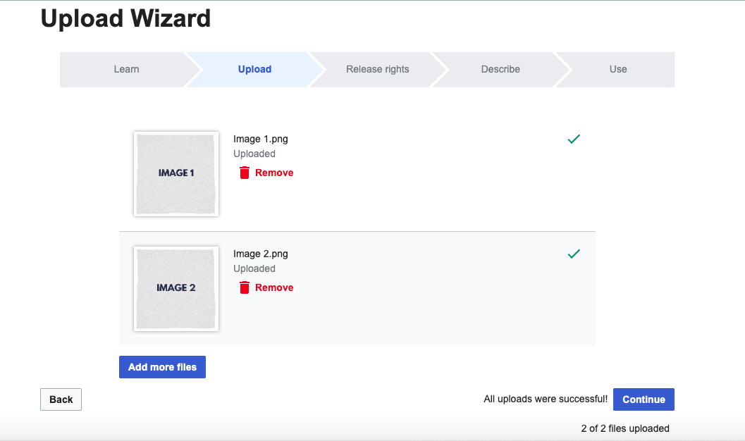Click the Upload Wizard heading
Screen dimensions: 745x441
coord(125,18)
